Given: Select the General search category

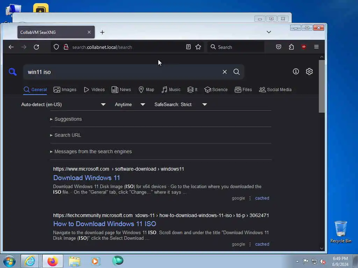Looking at the screenshot, I should [35, 90].
